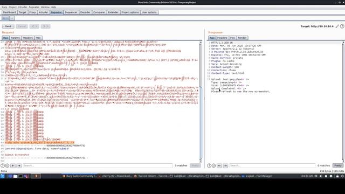Image resolution: width=345 pixels, height=194 pixels.
Task: Open request search settings gear
Action: (x=7, y=165)
